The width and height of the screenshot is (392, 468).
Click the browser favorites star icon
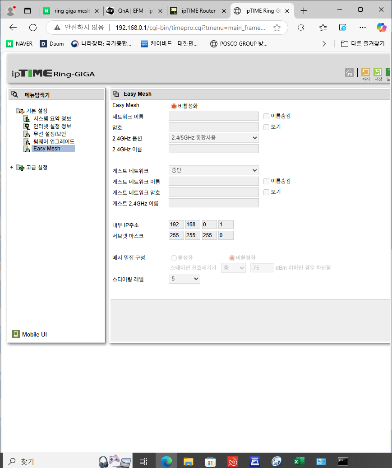(x=277, y=28)
